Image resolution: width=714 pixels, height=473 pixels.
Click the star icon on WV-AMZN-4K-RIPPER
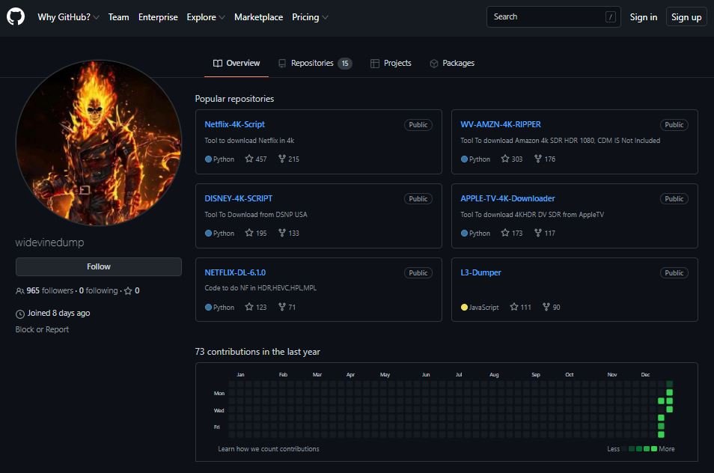pyautogui.click(x=505, y=159)
